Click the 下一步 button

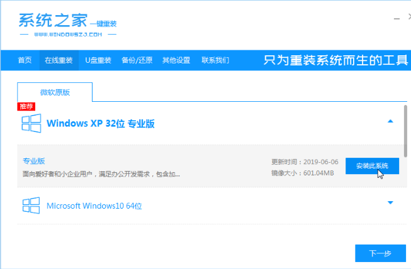379,253
